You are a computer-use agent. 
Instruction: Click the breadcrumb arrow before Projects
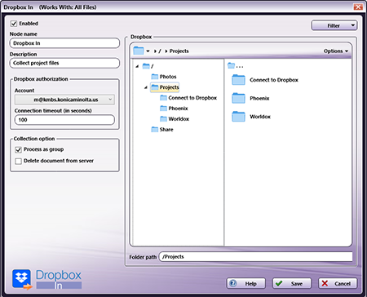pyautogui.click(x=166, y=51)
